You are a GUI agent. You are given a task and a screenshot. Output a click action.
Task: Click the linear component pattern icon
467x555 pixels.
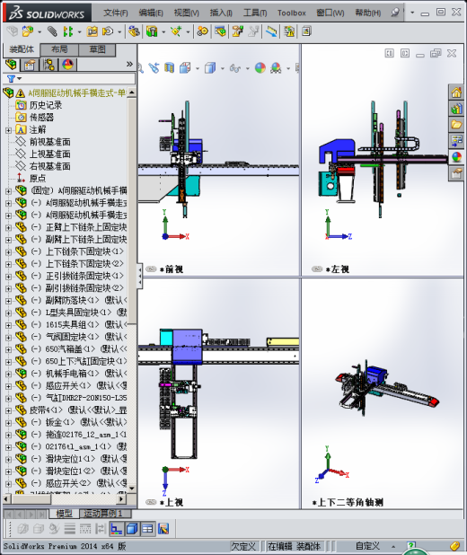68,31
